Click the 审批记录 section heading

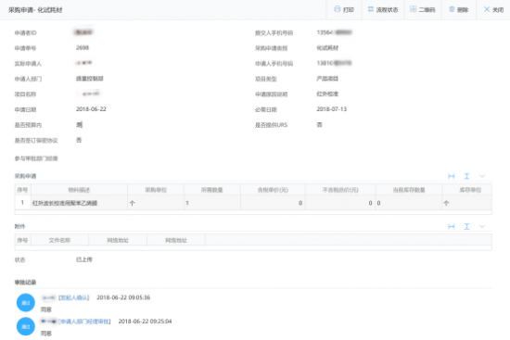pyautogui.click(x=25, y=283)
